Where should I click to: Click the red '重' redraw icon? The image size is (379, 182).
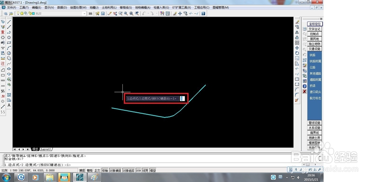(3, 32)
